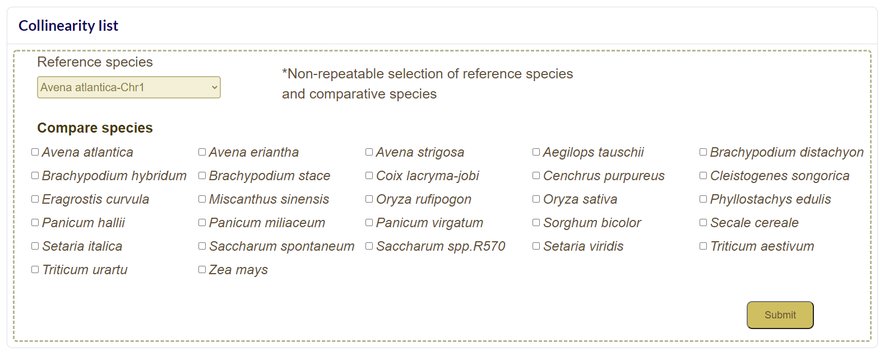Tick the Avena eriantha option
This screenshot has width=884, height=352.
[x=202, y=152]
